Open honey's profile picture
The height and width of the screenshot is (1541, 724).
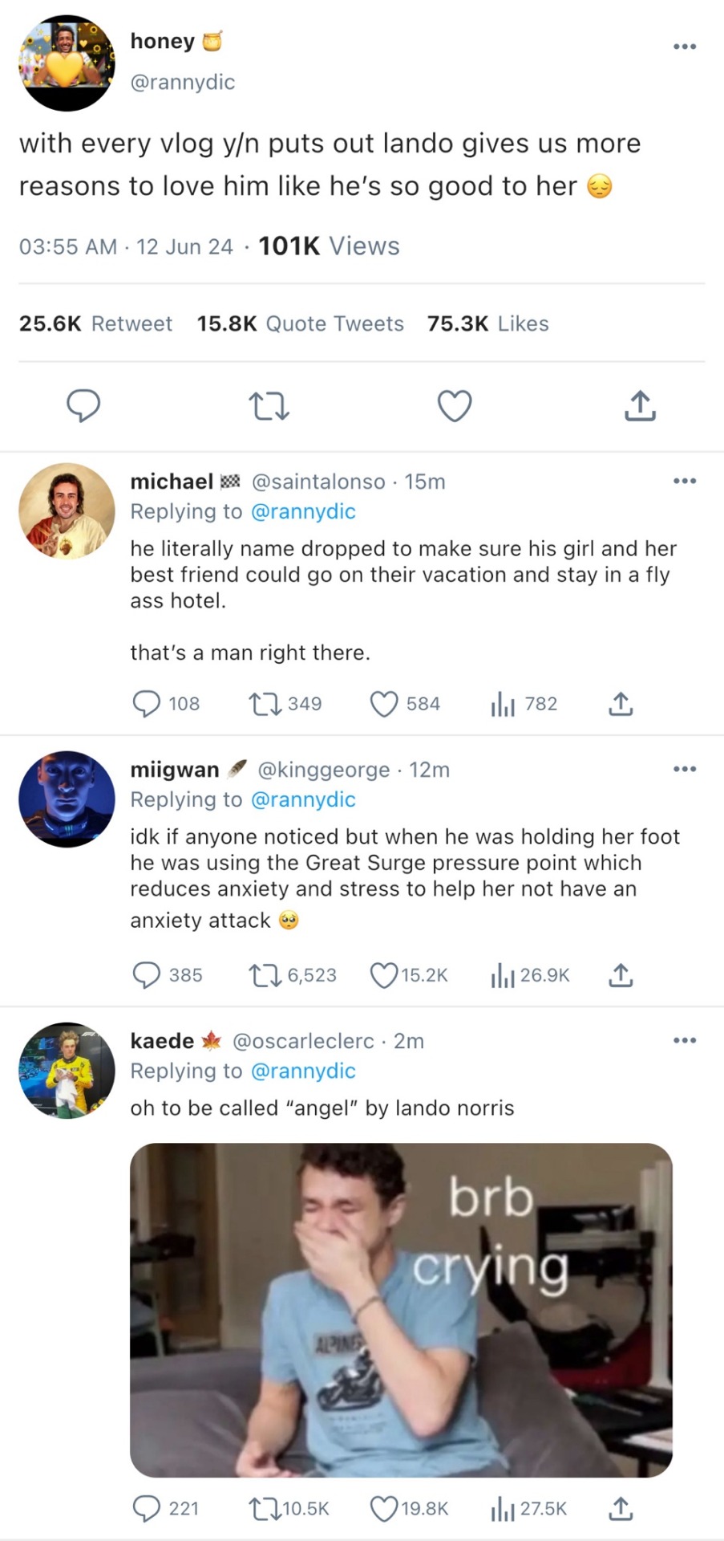pyautogui.click(x=67, y=63)
